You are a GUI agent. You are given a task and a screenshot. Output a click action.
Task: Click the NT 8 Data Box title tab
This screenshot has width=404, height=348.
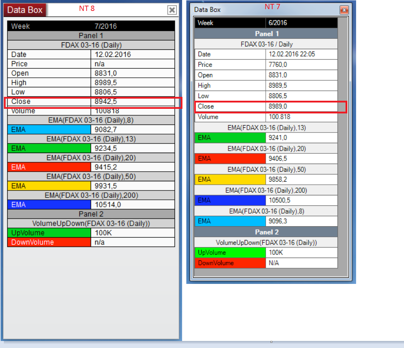point(25,10)
